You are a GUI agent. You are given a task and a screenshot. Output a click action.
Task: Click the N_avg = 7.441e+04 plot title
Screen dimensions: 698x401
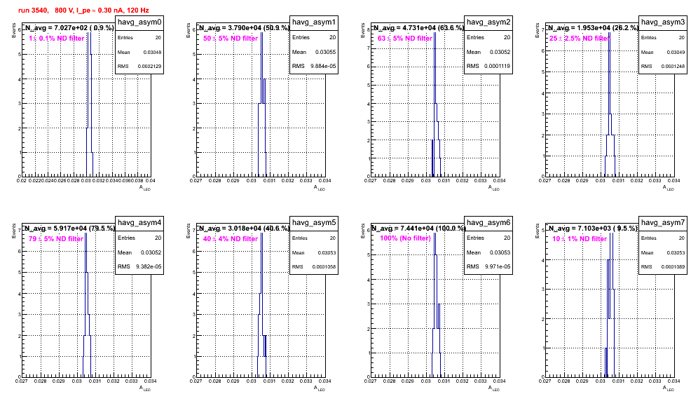point(419,228)
